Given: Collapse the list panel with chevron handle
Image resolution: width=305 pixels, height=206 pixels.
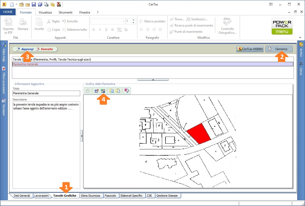Looking at the screenshot, I should tap(153, 80).
